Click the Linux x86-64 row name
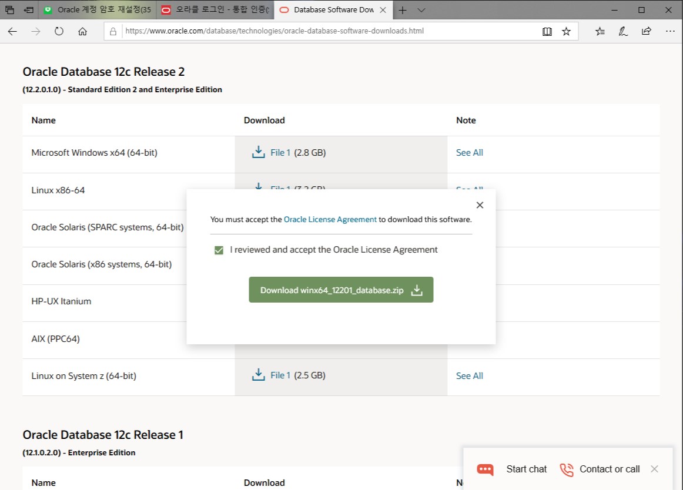Screen dimensions: 683x490 pyautogui.click(x=58, y=190)
